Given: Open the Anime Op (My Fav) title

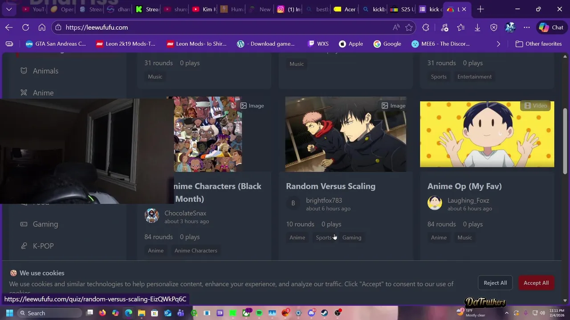Looking at the screenshot, I should coord(464,186).
